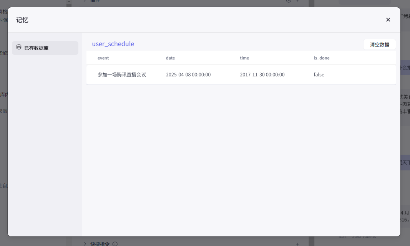Click the database icon beside 已存数据库
The width and height of the screenshot is (410, 246).
click(x=19, y=48)
